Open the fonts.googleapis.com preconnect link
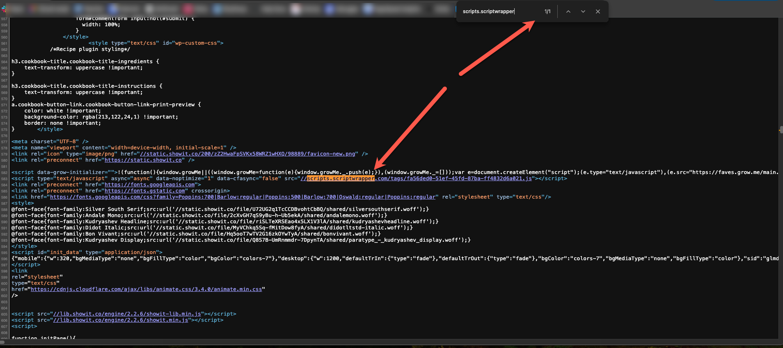 click(149, 185)
